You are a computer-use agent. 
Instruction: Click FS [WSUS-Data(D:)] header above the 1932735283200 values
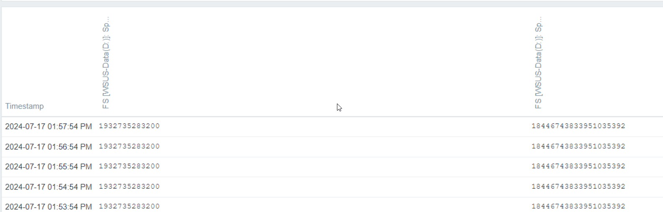[x=106, y=63]
